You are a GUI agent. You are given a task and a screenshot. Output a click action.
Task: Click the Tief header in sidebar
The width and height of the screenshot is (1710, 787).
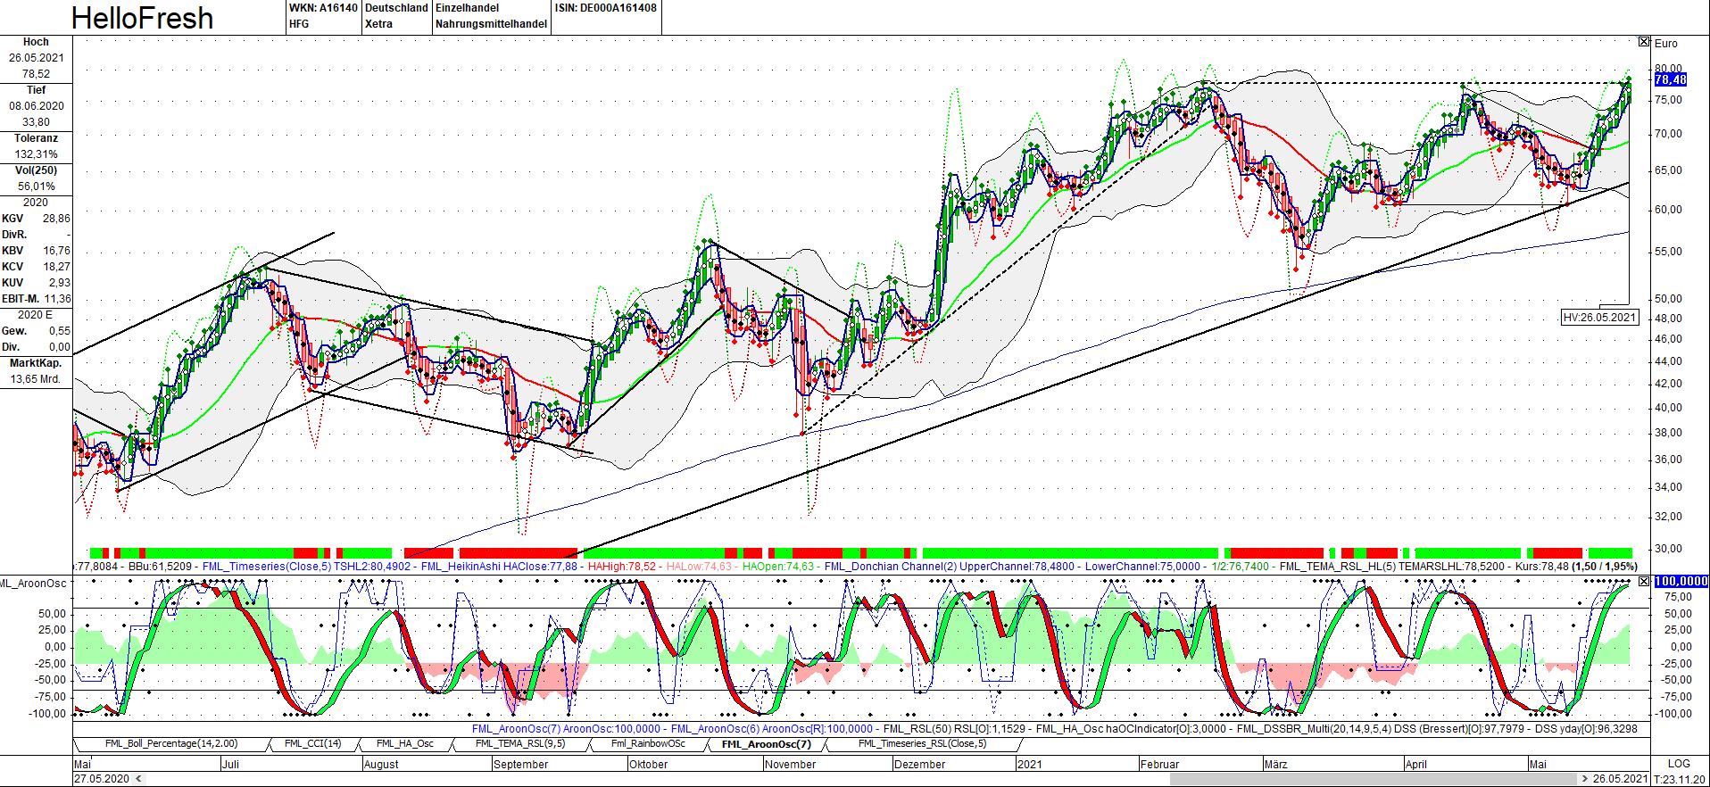pos(36,90)
